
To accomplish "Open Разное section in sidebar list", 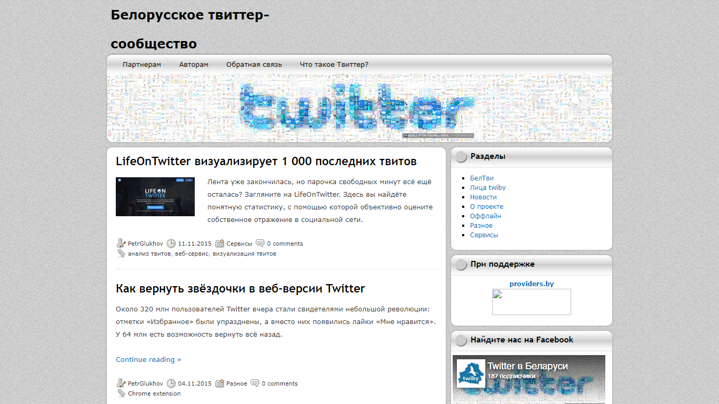I will 481,226.
